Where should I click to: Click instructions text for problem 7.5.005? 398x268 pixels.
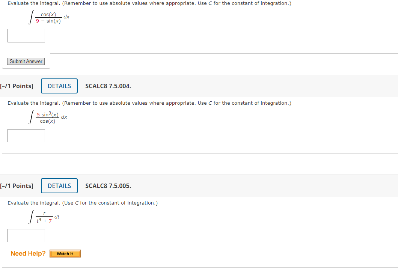(x=83, y=203)
